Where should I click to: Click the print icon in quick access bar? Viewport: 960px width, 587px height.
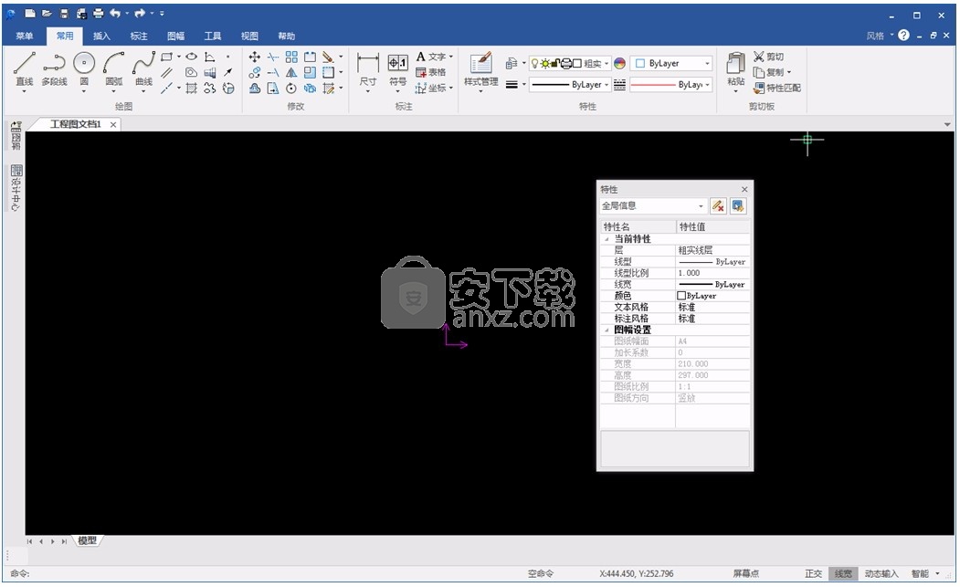(98, 13)
